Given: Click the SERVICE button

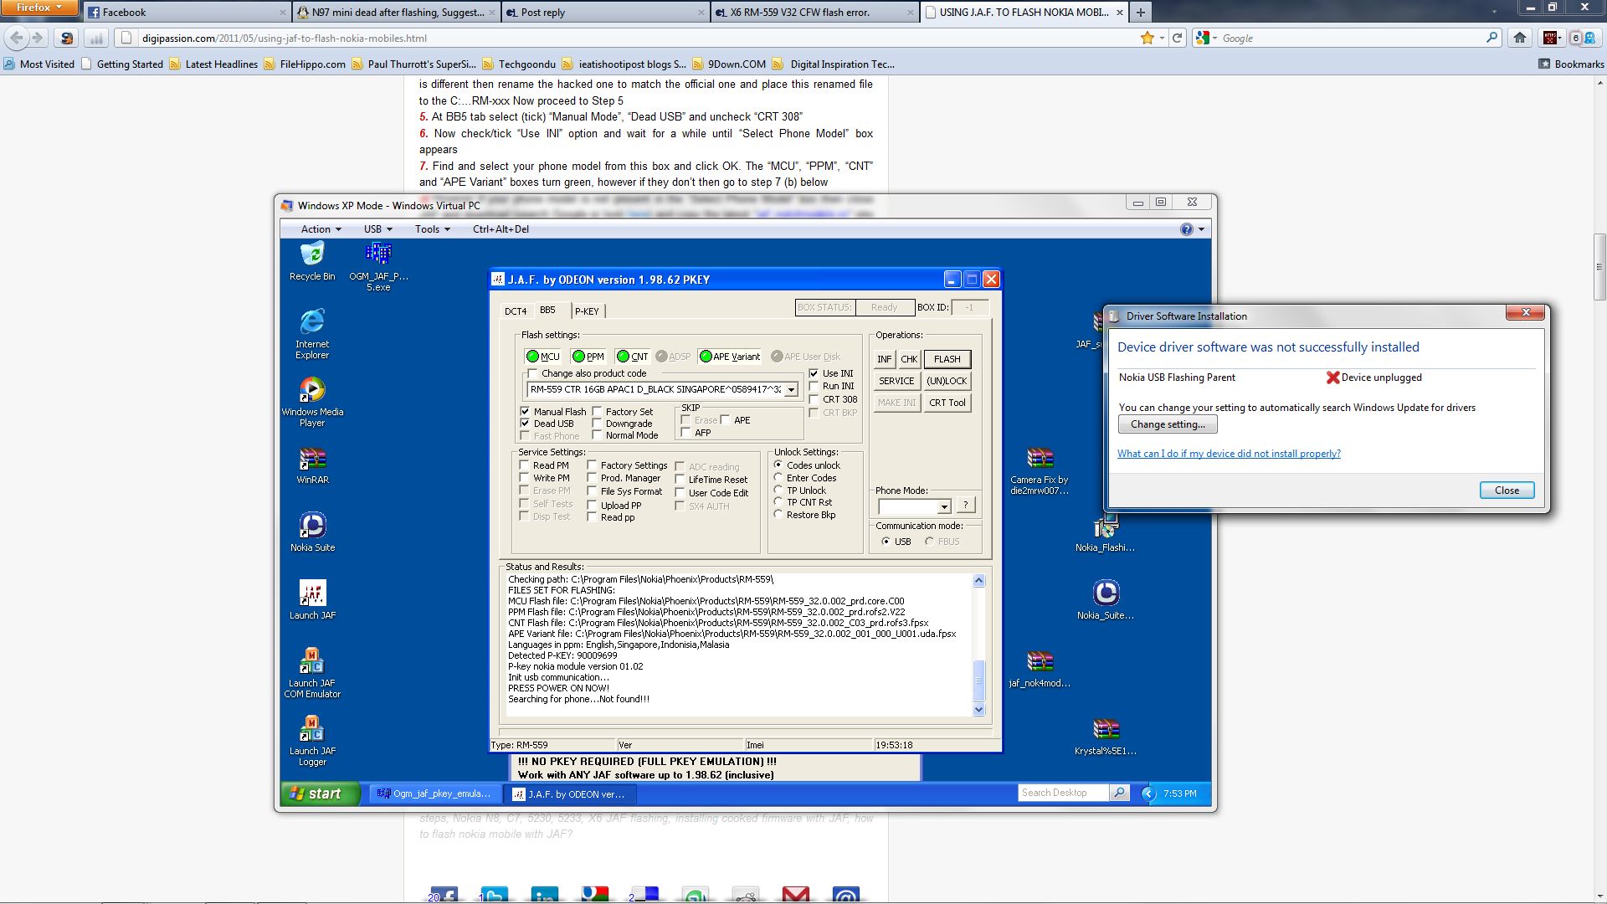Looking at the screenshot, I should click(x=896, y=381).
